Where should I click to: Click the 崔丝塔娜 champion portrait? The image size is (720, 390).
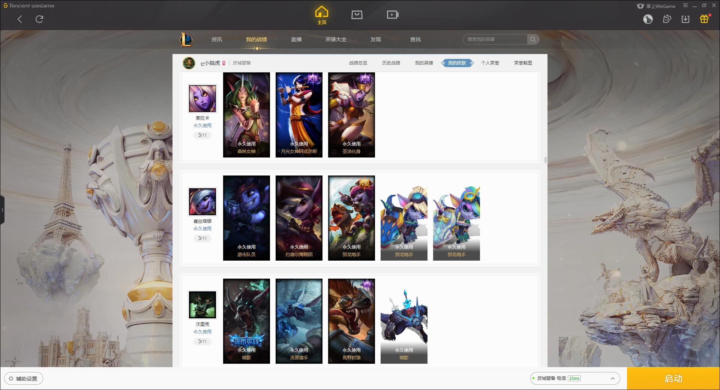pos(202,202)
